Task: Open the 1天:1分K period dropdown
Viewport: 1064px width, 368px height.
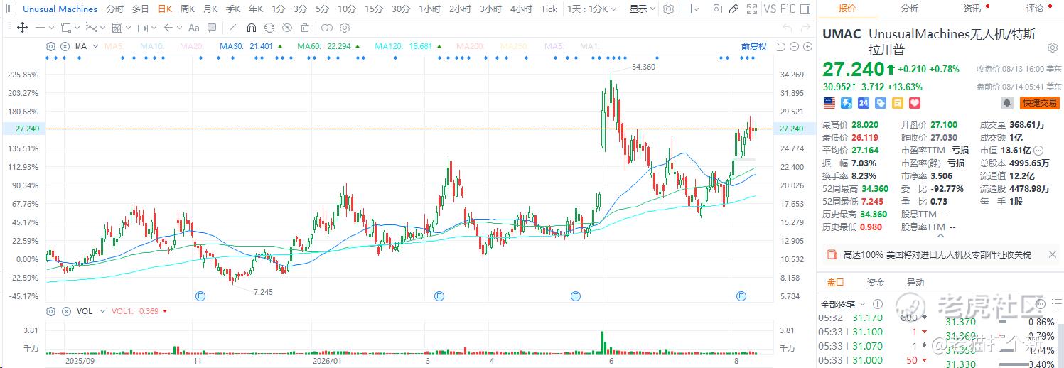Action: click(x=592, y=9)
